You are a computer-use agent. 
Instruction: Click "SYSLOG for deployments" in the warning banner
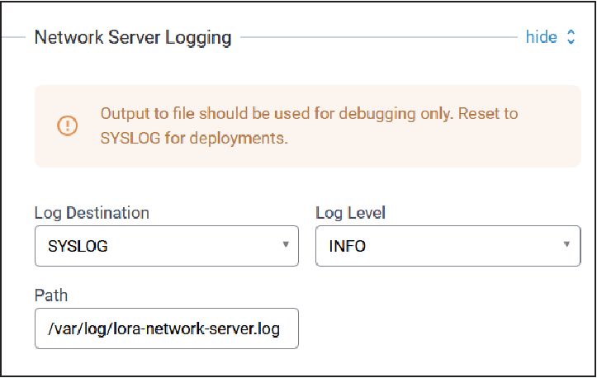coord(194,138)
